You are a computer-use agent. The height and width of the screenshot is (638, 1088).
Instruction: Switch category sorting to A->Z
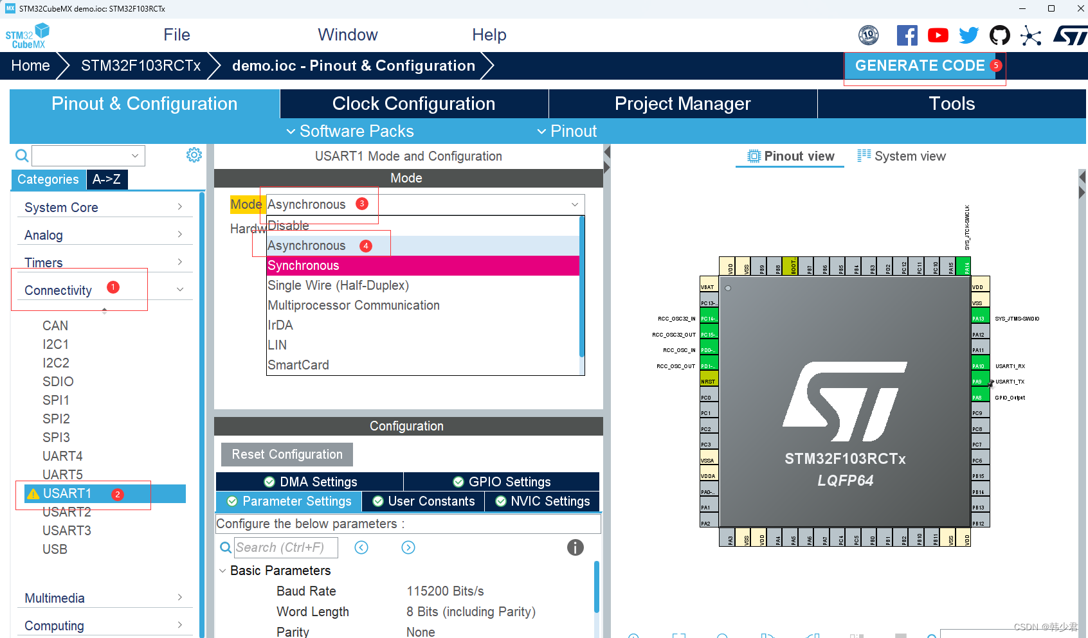point(107,180)
